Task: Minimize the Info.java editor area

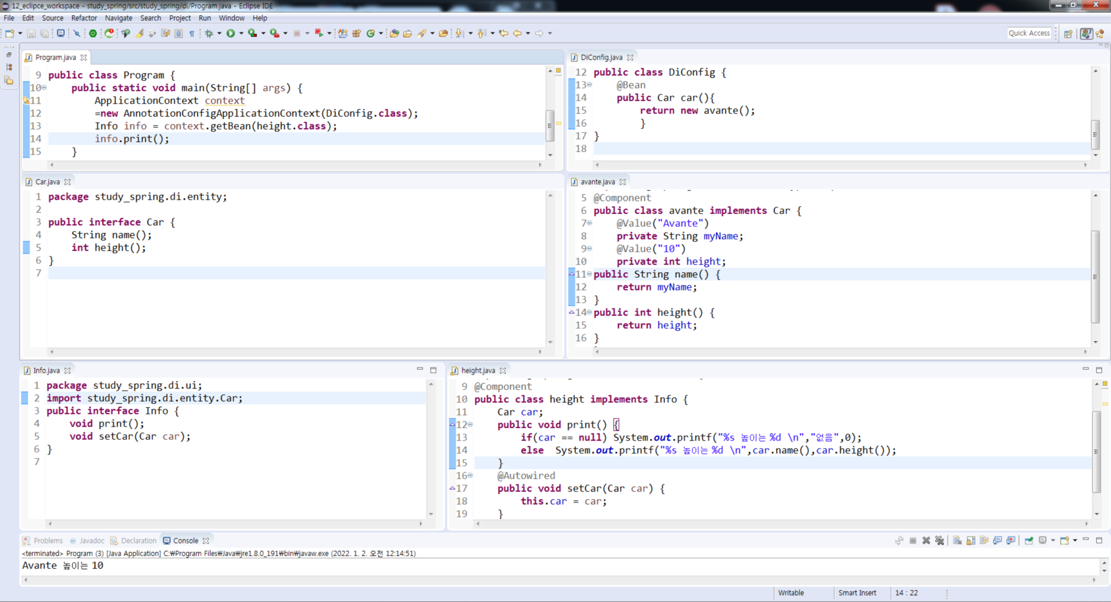Action: coord(420,369)
